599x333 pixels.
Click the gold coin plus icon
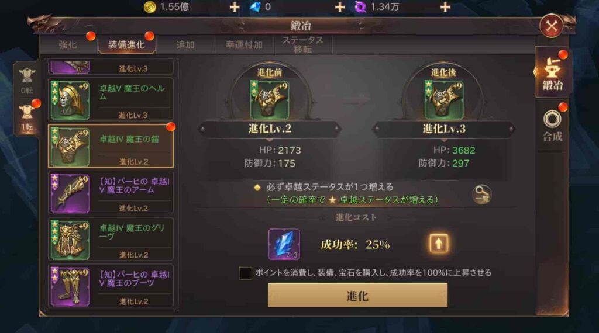tap(235, 7)
